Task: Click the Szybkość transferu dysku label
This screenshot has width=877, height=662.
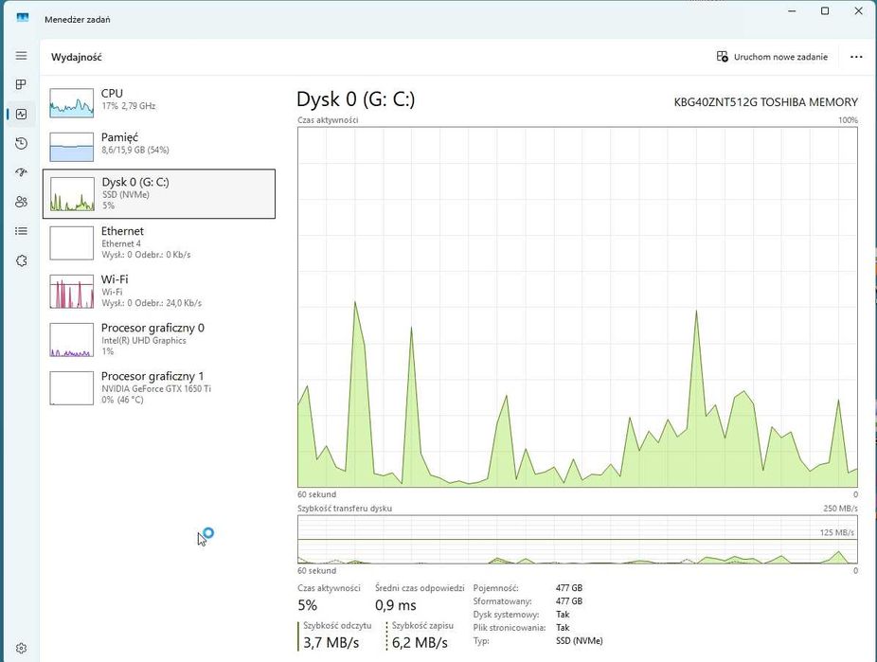Action: [345, 509]
